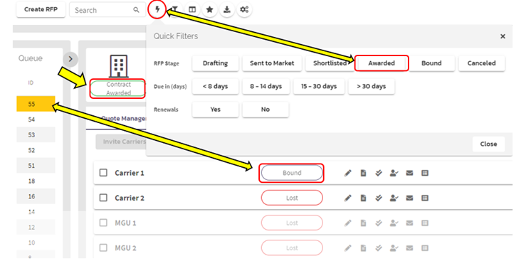526x271 pixels.
Task: Focus the Search input field
Action: point(107,10)
